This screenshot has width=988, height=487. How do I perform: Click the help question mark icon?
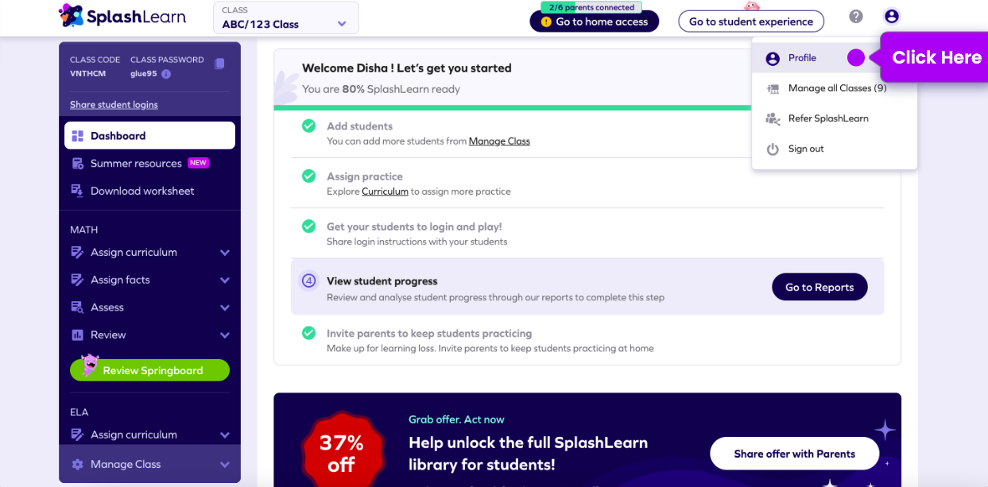(x=856, y=17)
